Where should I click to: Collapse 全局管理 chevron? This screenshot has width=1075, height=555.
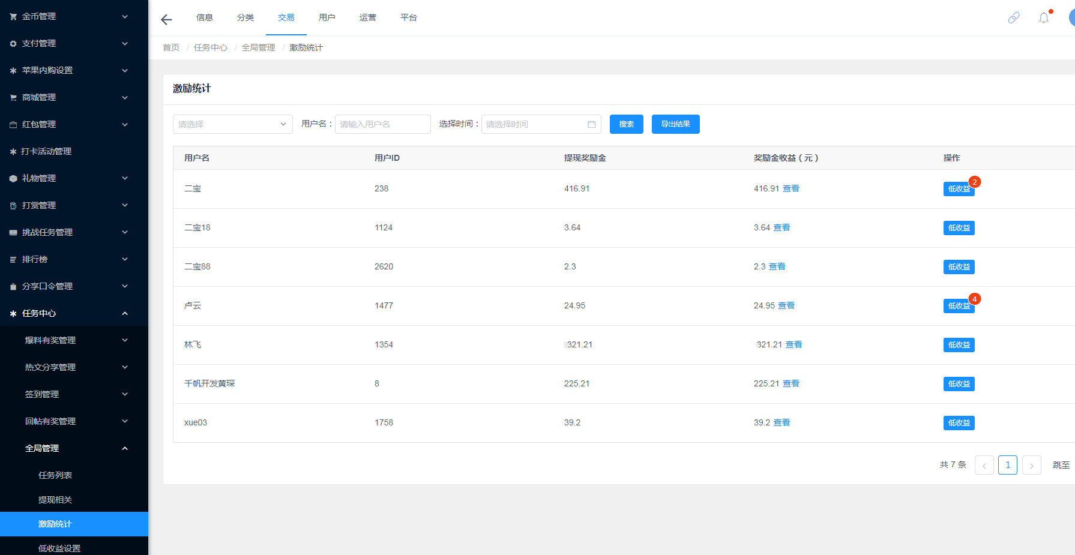coord(125,448)
